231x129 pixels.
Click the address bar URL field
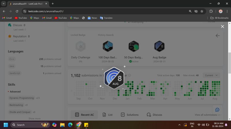pos(106,11)
